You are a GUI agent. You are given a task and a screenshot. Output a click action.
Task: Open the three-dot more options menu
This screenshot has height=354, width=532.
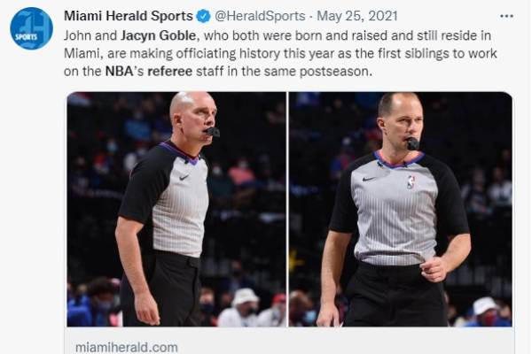click(506, 16)
